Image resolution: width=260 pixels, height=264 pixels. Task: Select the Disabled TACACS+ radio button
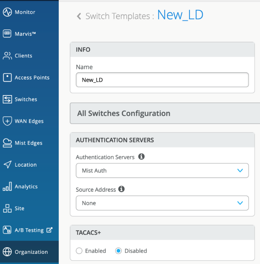pyautogui.click(x=118, y=251)
